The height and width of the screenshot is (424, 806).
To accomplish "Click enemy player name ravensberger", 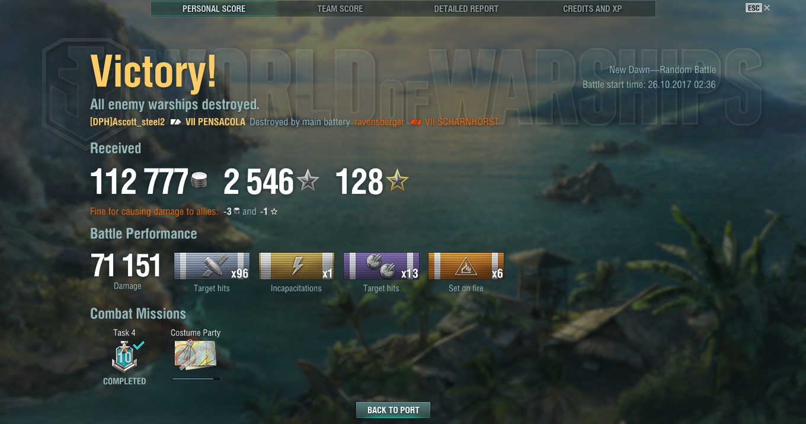I will 379,122.
